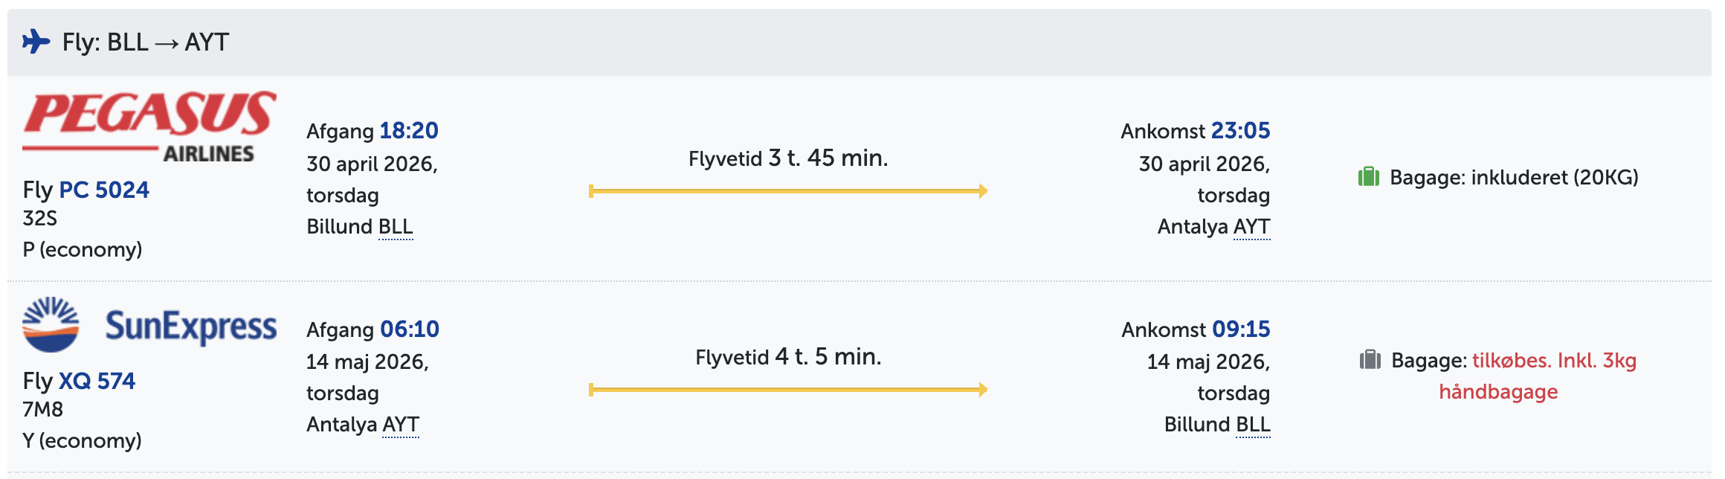1725x479 pixels.
Task: Click the yellow arrow for the Pegasus flight
Action: coord(788,191)
